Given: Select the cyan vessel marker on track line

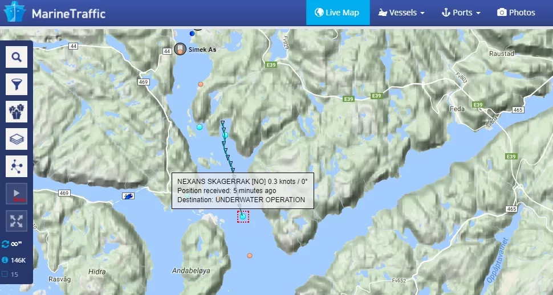Looking at the screenshot, I should coord(225,135).
